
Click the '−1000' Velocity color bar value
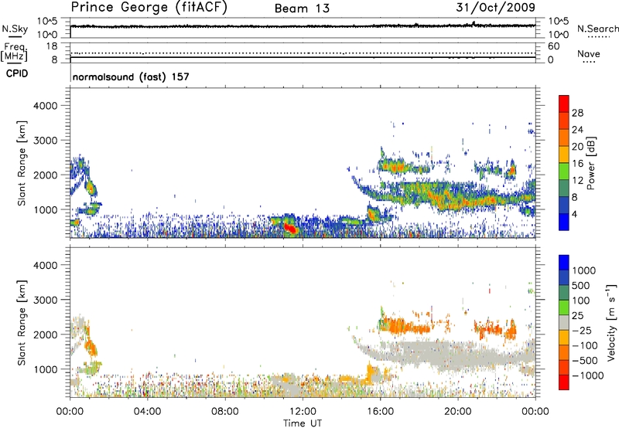tap(588, 375)
